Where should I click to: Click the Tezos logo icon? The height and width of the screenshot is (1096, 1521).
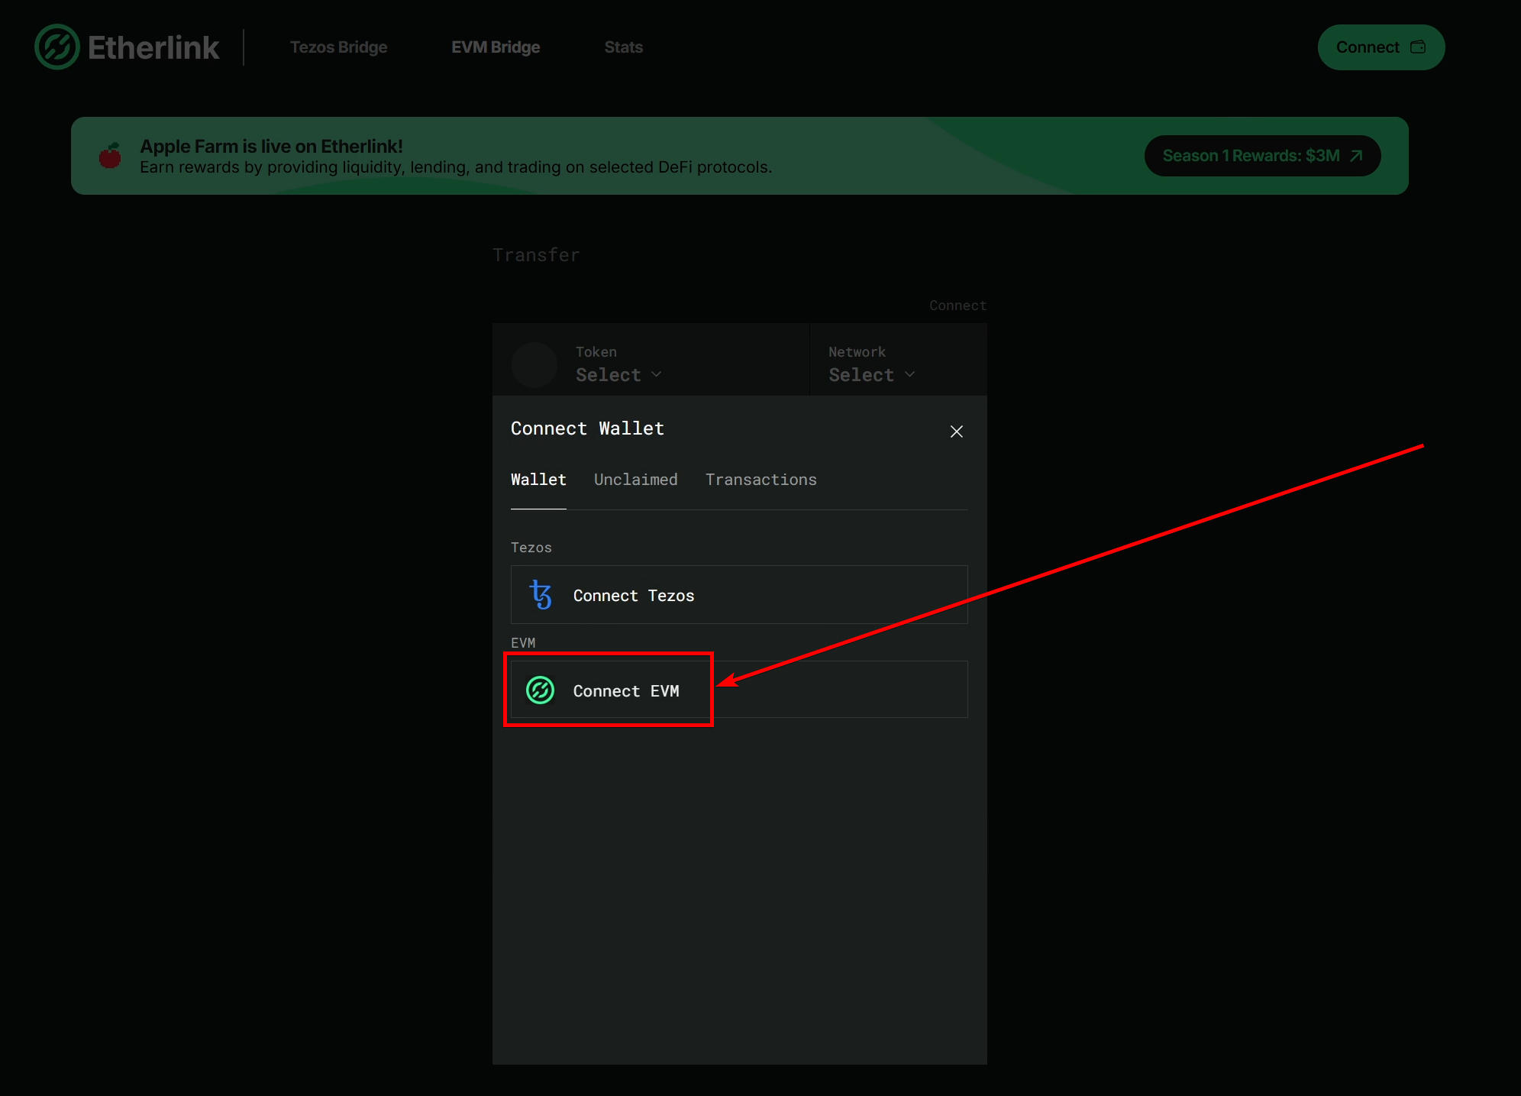point(541,595)
